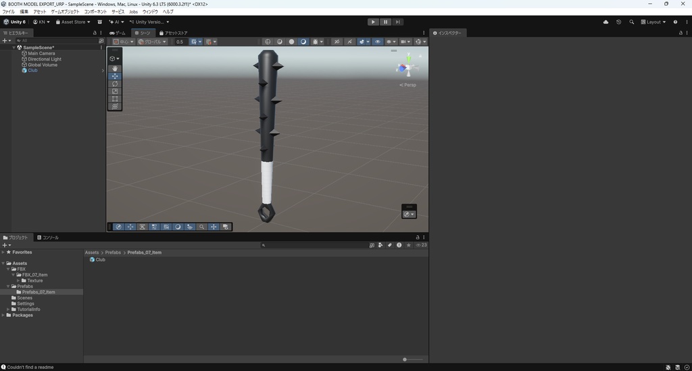The image size is (692, 371).
Task: Select the Transform tool
Action: click(x=115, y=106)
